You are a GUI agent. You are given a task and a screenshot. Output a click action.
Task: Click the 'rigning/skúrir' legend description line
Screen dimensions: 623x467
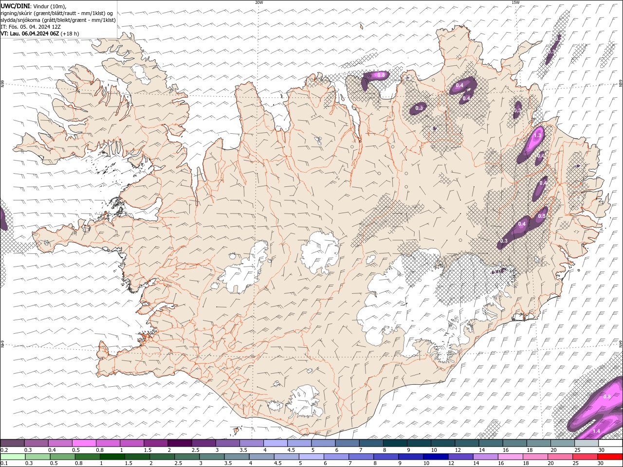point(57,13)
